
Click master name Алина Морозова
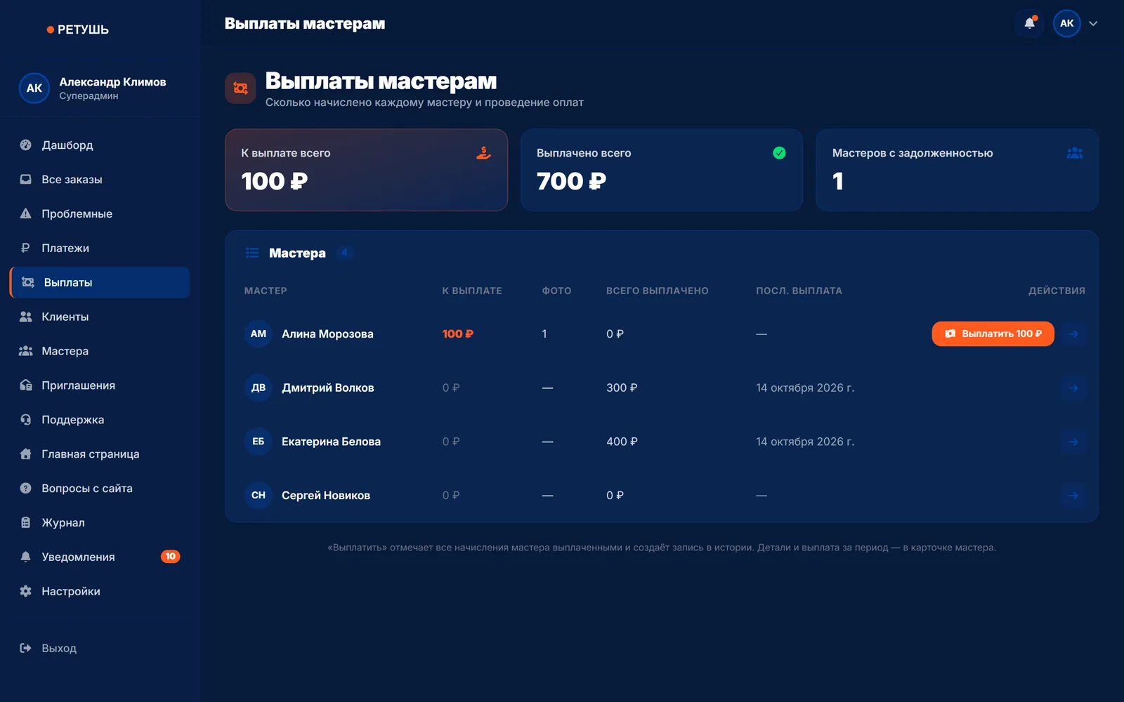(x=327, y=334)
